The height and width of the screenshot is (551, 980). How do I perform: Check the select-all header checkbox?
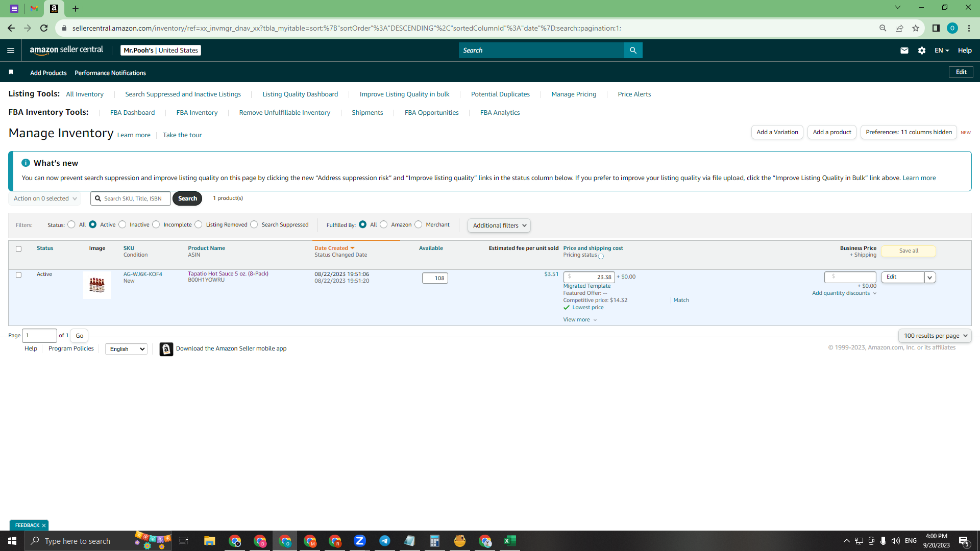click(x=18, y=249)
